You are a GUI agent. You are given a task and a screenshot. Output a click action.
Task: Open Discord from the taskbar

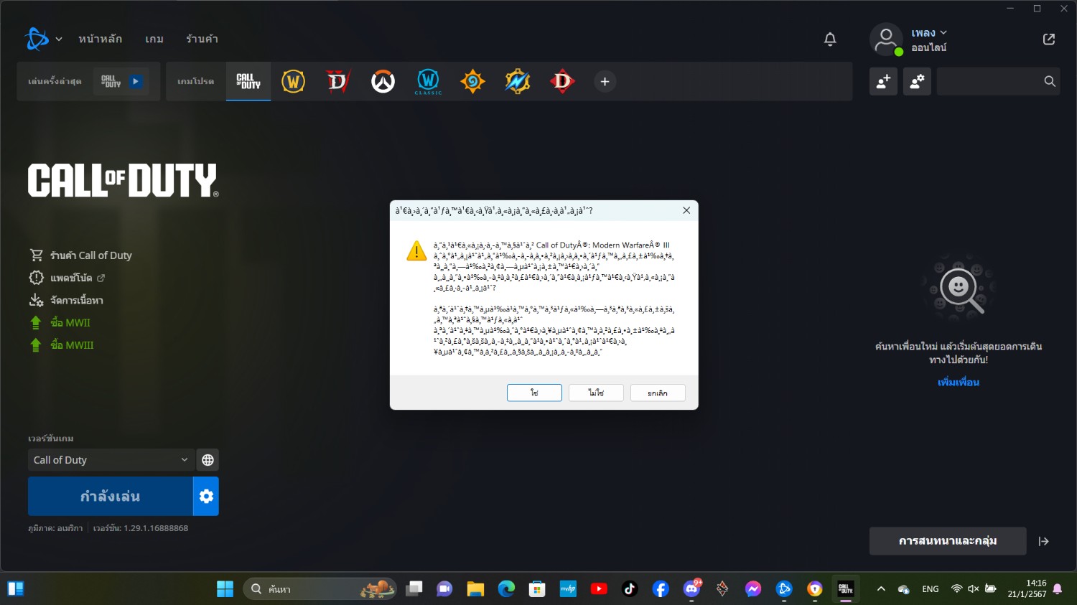pos(691,589)
